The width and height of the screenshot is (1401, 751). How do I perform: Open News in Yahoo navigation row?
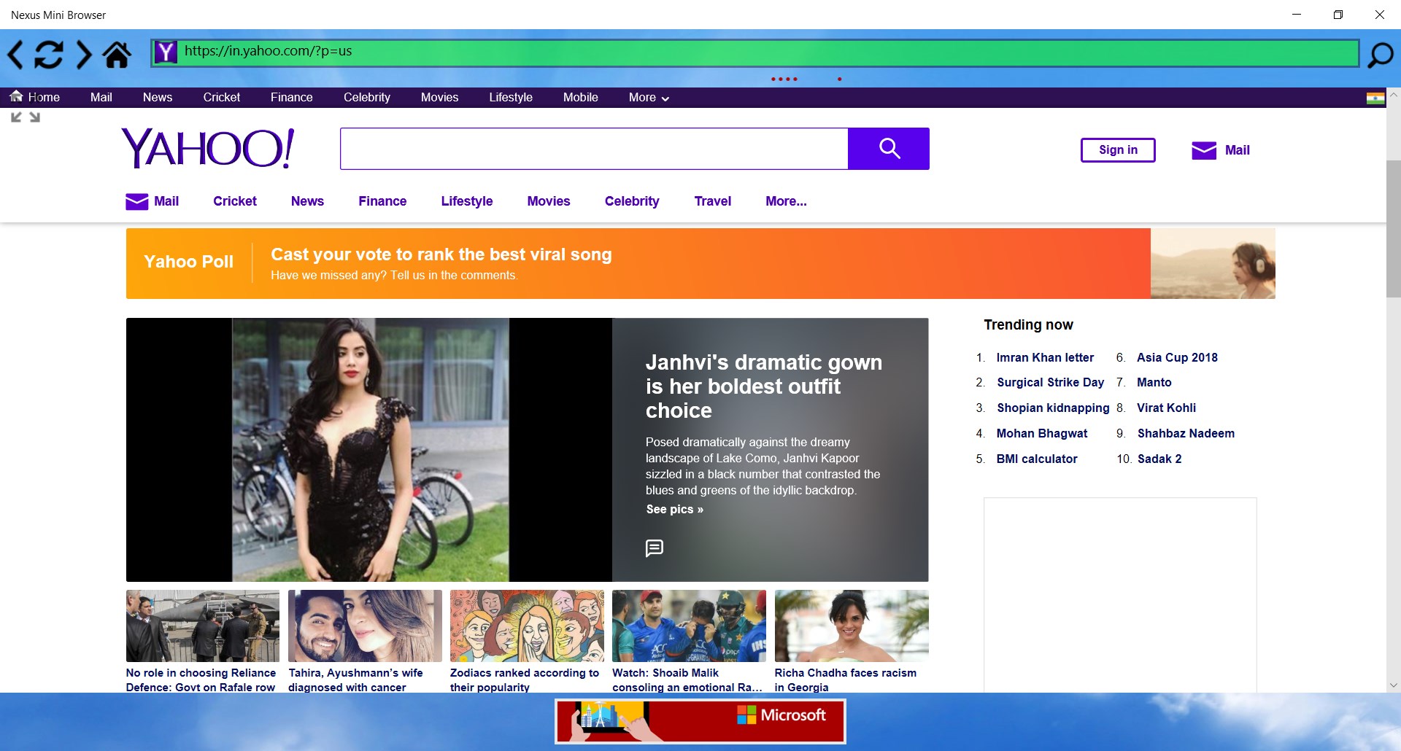point(307,201)
